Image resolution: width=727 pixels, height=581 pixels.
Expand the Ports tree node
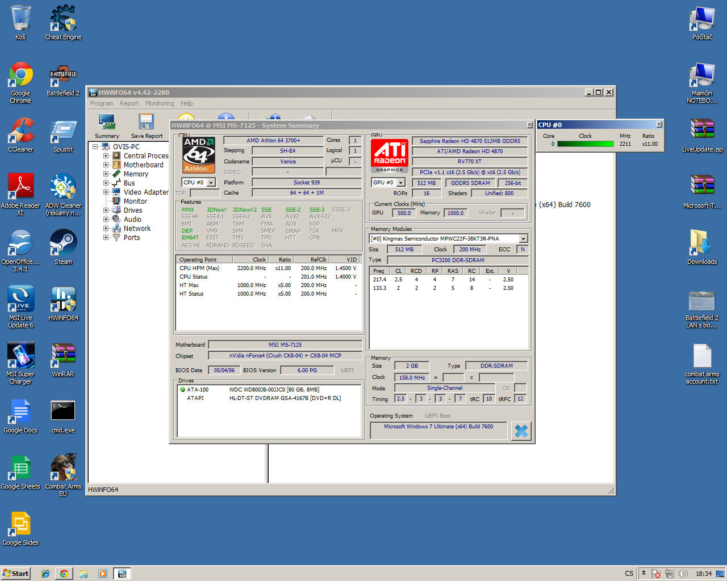pyautogui.click(x=106, y=237)
